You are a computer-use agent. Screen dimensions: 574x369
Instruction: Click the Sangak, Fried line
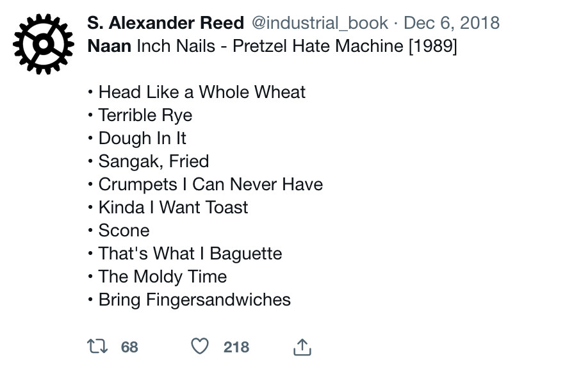[x=154, y=161]
